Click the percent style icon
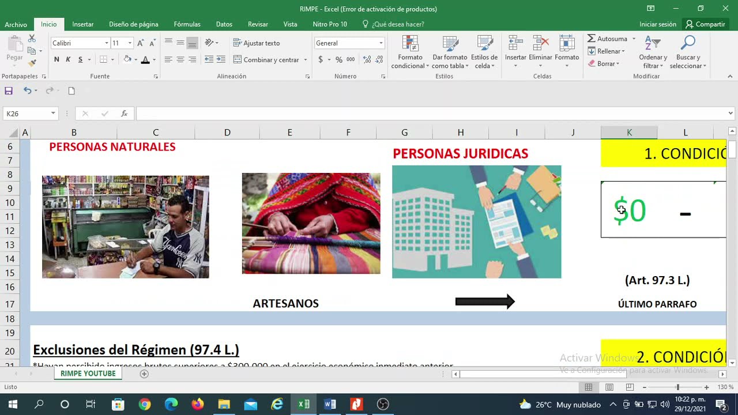The image size is (738, 415). tap(339, 59)
